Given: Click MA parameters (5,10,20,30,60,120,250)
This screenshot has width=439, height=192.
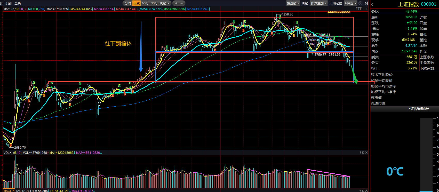Looking at the screenshot, I should click(x=28, y=9).
